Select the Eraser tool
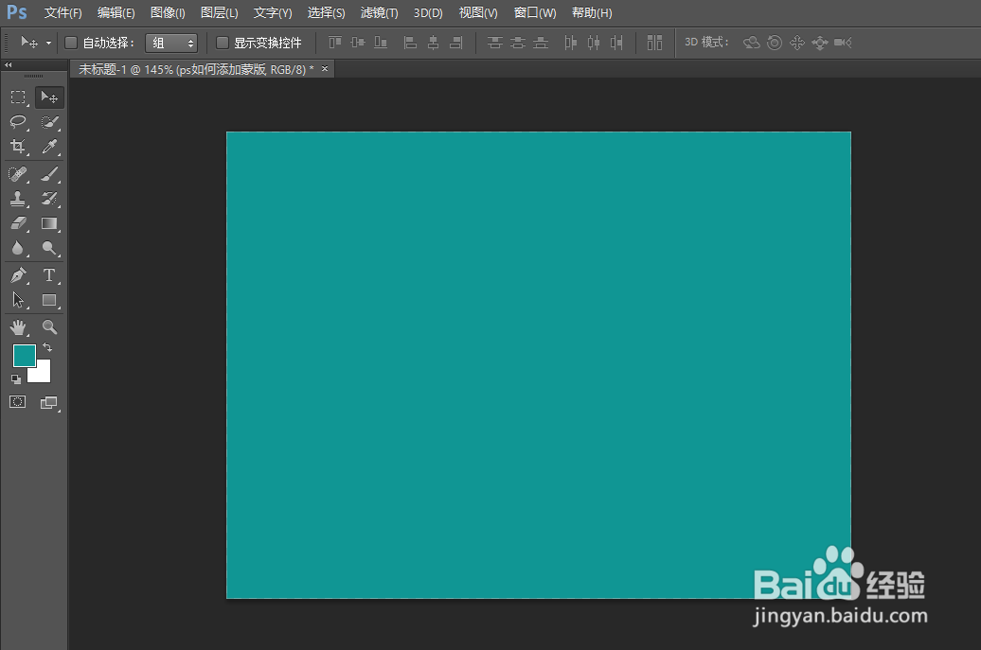981x650 pixels. tap(18, 223)
